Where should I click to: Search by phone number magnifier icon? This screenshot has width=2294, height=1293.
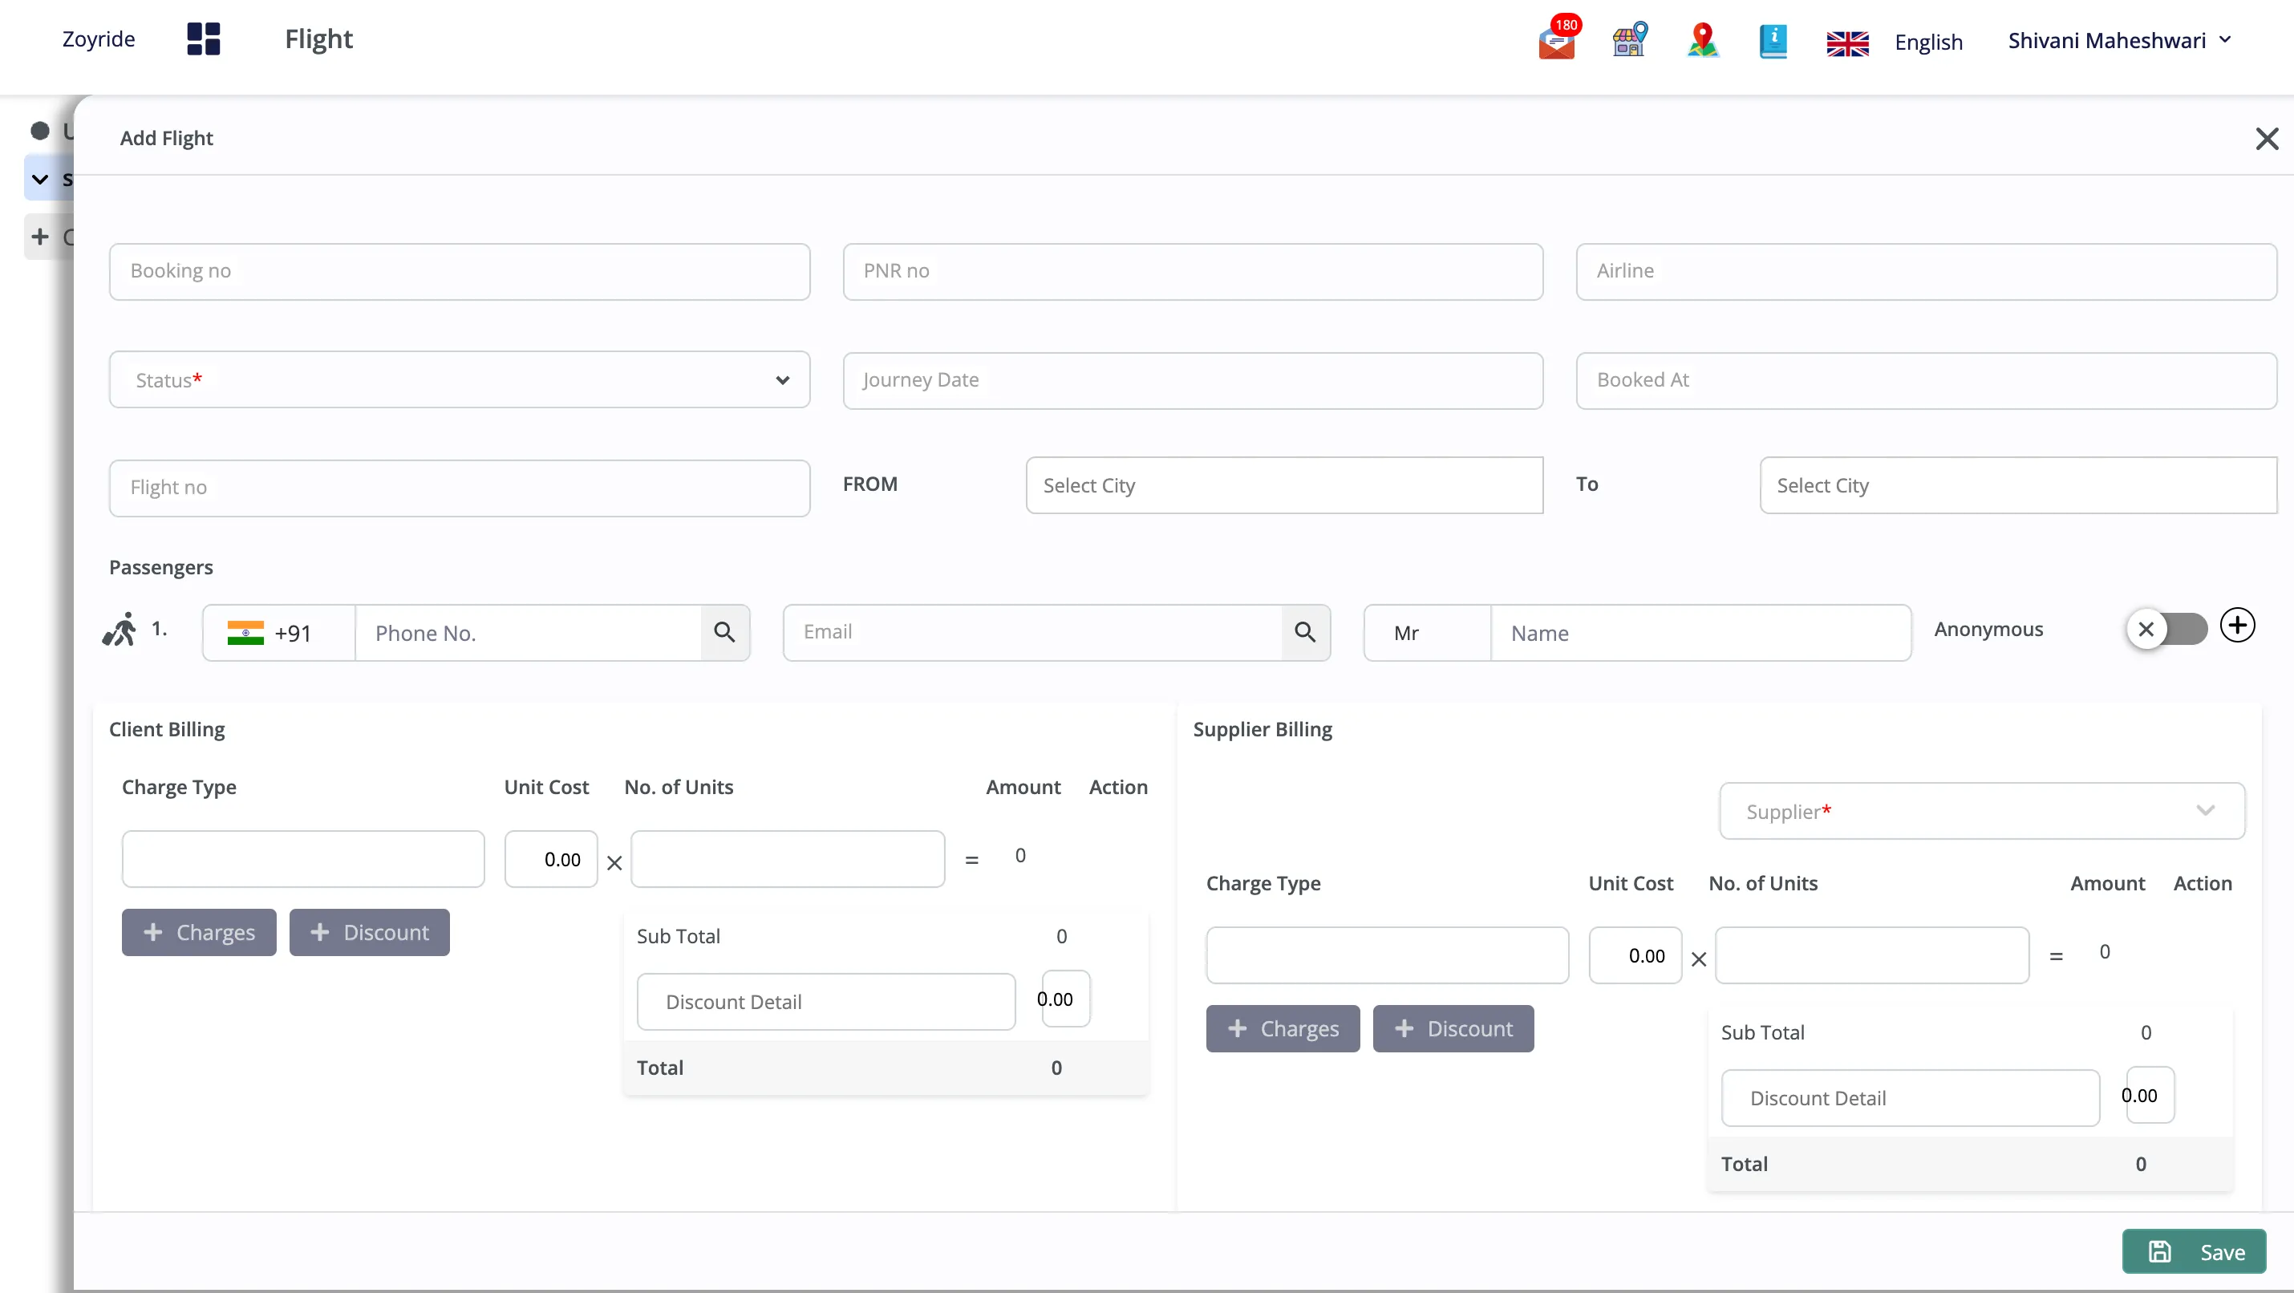point(725,632)
